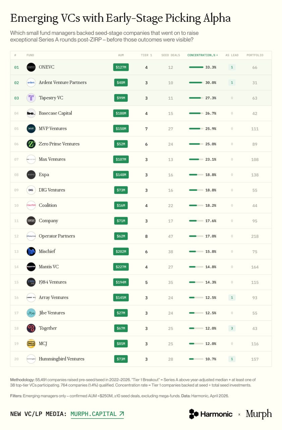Click the Tapestry VC purple logo
The height and width of the screenshot is (430, 282).
(x=31, y=98)
